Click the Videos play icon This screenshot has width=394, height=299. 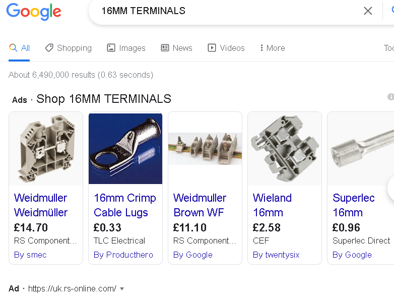click(212, 48)
